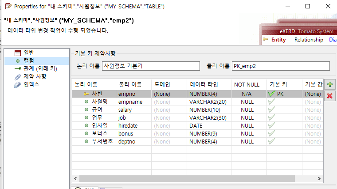The height and width of the screenshot is (189, 337).
Task: Open data type cell VARCHAR2(20) for empname
Action: pyautogui.click(x=209, y=102)
